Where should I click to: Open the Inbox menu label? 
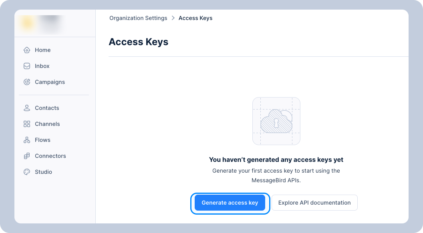(x=42, y=66)
